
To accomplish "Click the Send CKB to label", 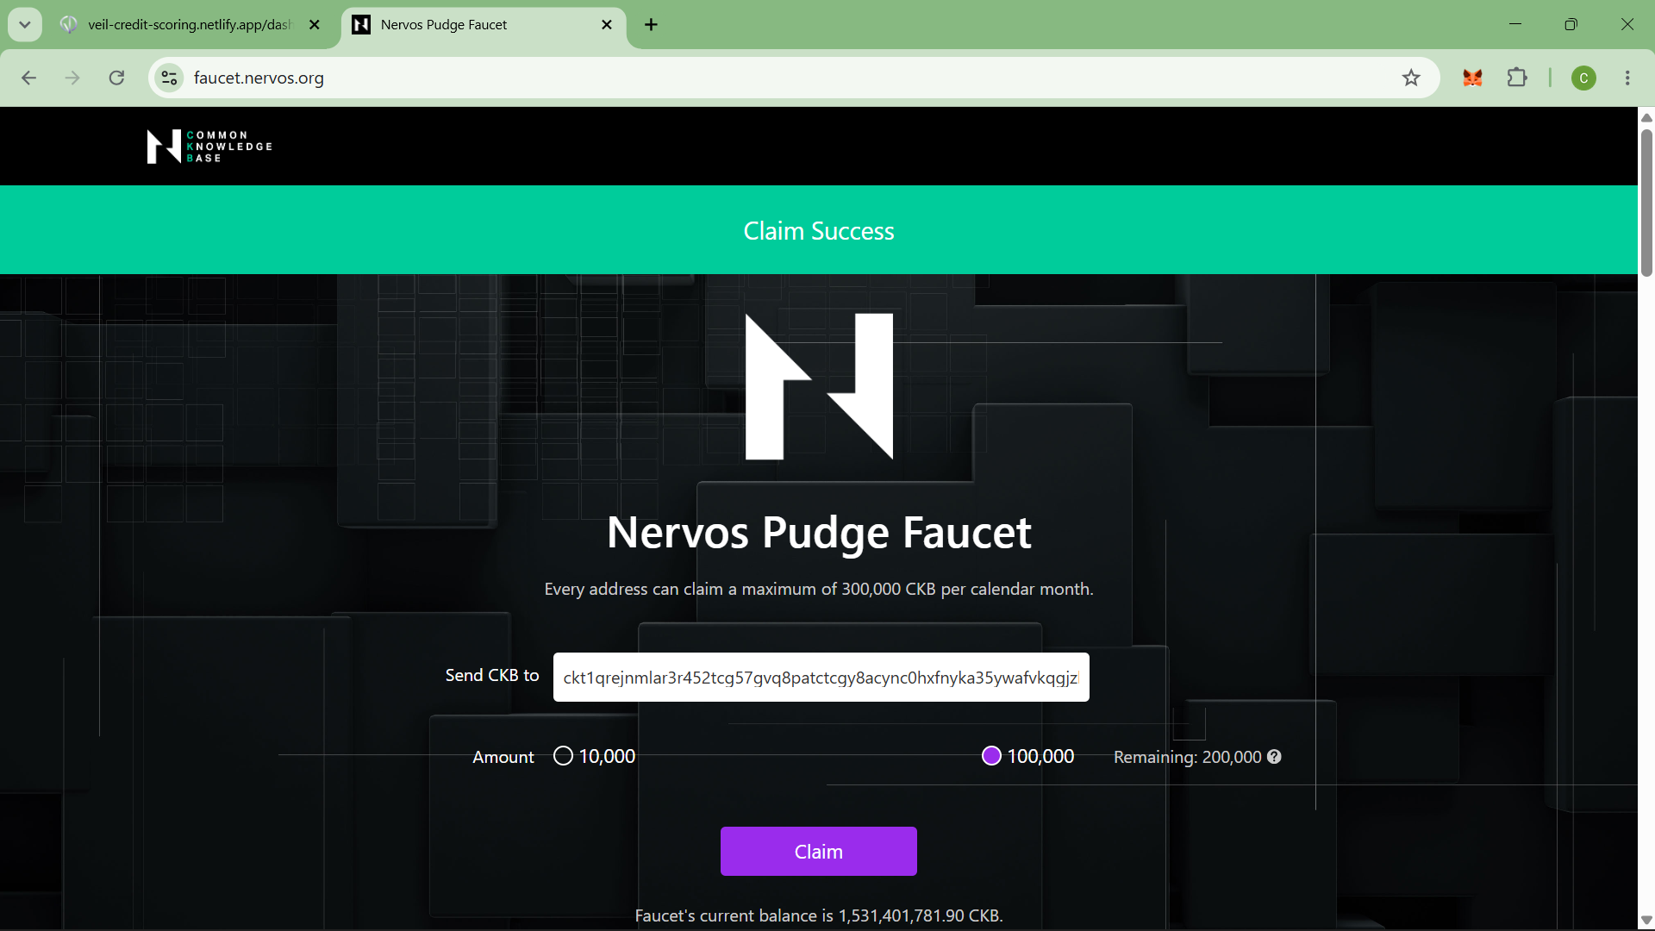I will point(492,675).
